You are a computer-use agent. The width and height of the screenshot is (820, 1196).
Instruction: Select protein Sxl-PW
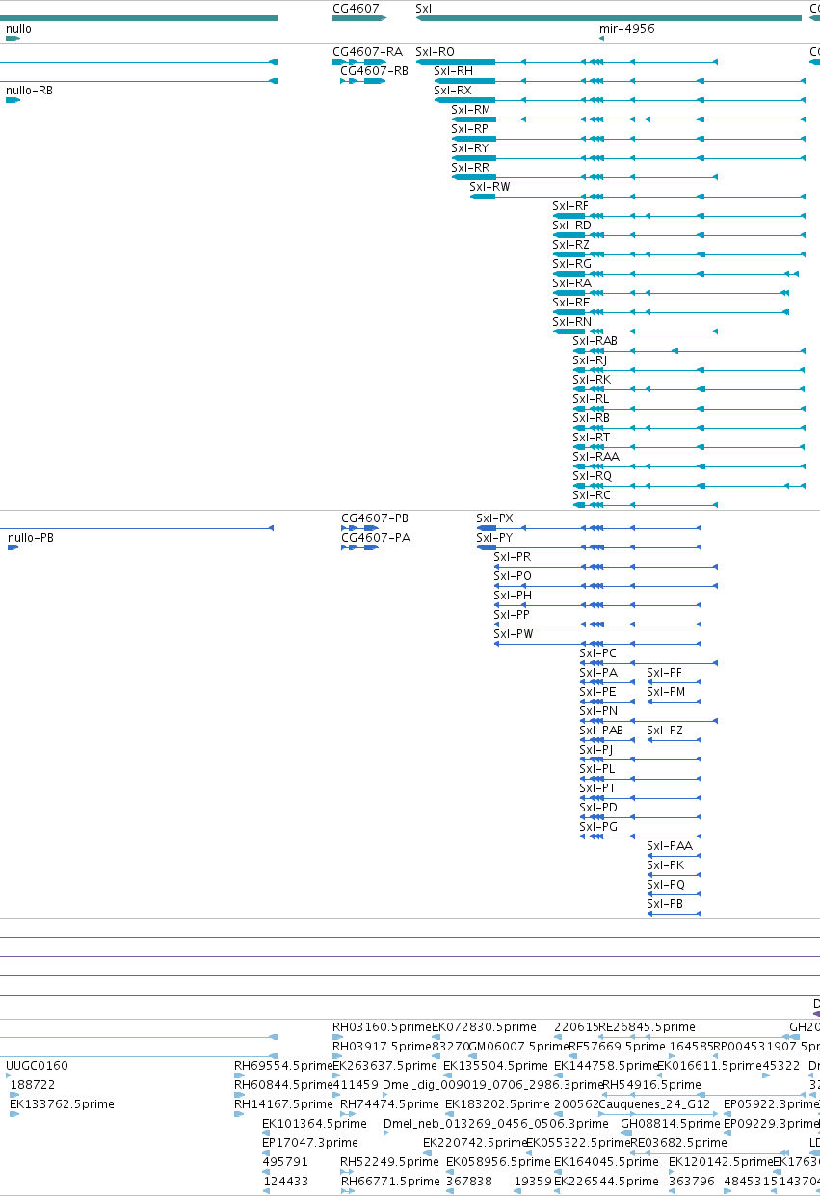click(x=513, y=634)
